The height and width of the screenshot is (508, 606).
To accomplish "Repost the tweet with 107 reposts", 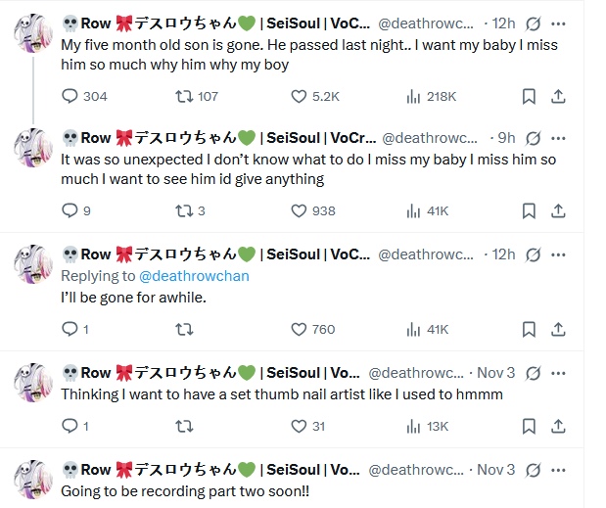I will [x=182, y=96].
